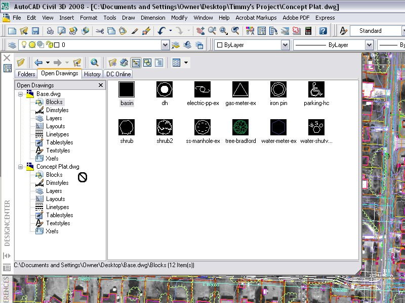Switch to the Folders tab
The height and width of the screenshot is (303, 405).
click(x=26, y=74)
